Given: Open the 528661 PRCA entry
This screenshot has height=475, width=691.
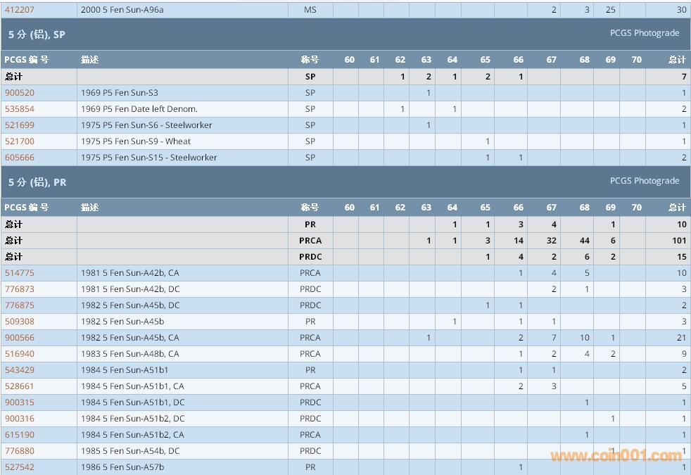Looking at the screenshot, I should coord(19,386).
